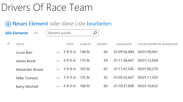This screenshot has width=183, height=102.
Task: Click the bearbeiten link to edit list
Action: tap(99, 24)
